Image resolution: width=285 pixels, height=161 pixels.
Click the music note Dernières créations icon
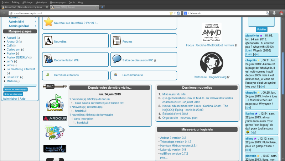point(48,75)
